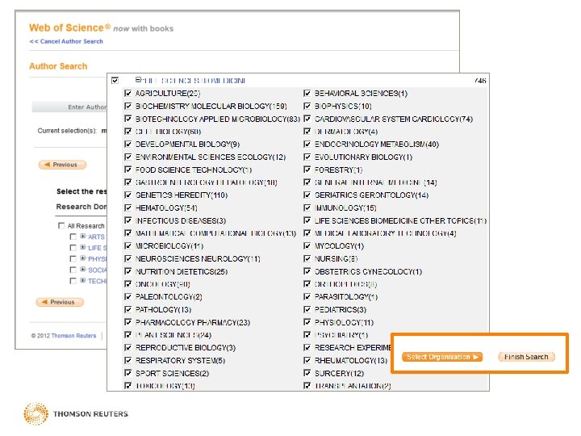
Task: Click LIFE SCIENCES BIOMEDICINE OTHER TOPICS label
Action: click(x=400, y=220)
